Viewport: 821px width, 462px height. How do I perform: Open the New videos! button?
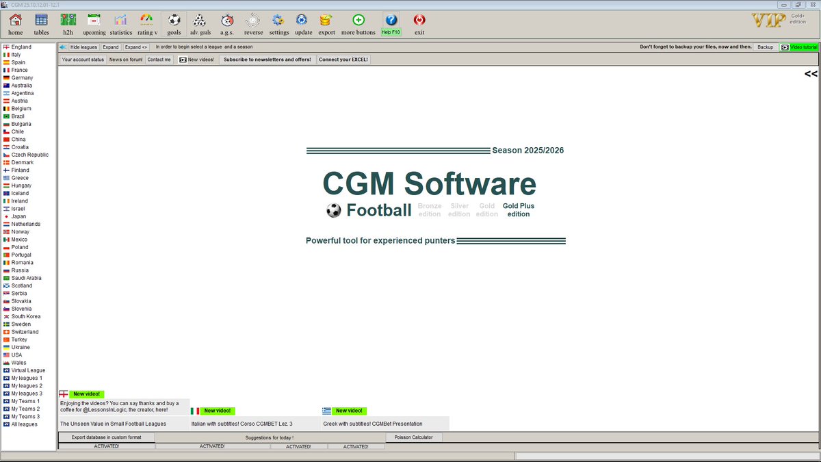196,60
